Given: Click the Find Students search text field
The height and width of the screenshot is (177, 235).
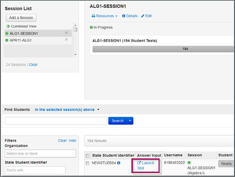Looking at the screenshot, I should point(56,121).
